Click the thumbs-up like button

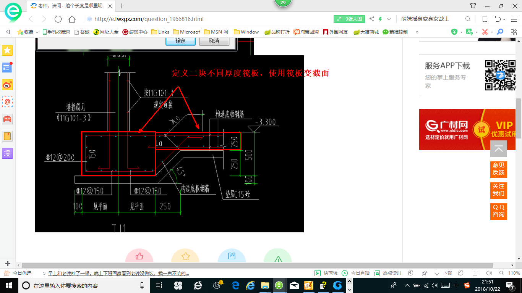139,256
